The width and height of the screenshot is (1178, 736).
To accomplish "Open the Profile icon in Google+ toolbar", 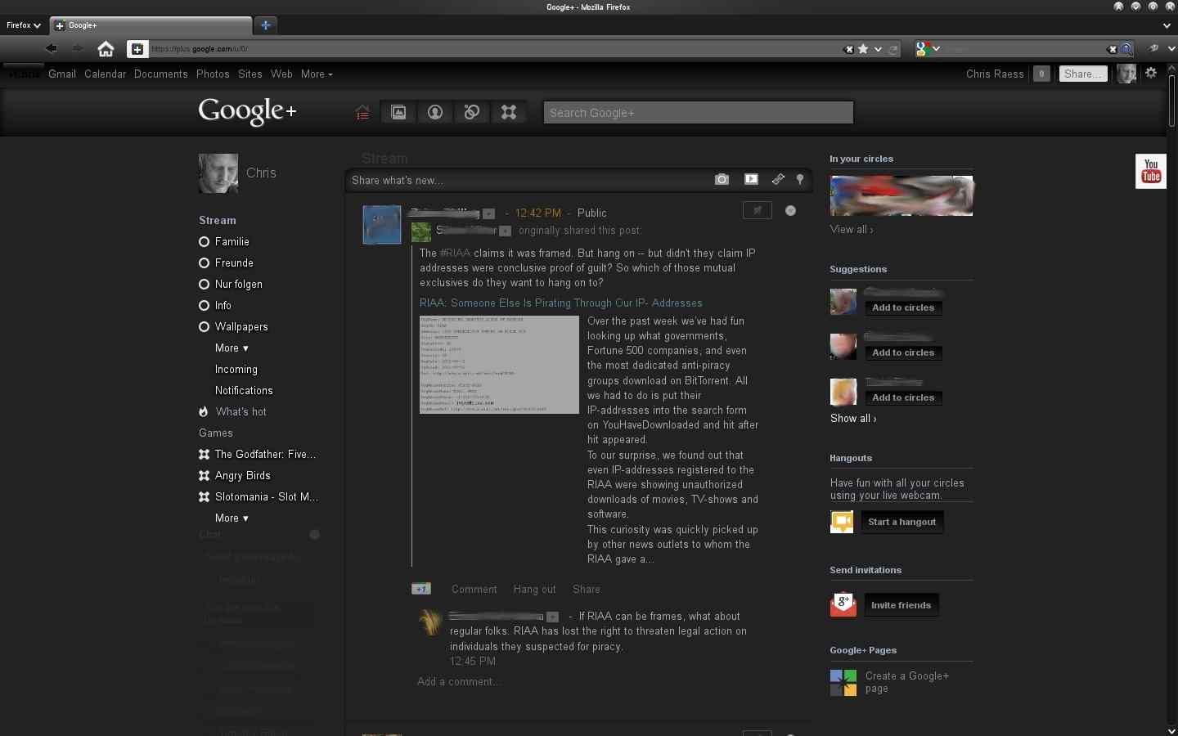I will click(435, 113).
